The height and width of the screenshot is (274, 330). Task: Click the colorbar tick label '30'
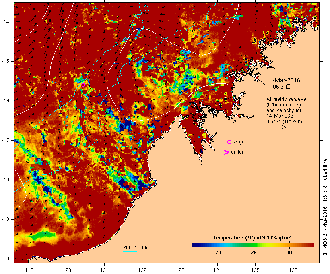[x=289, y=252]
